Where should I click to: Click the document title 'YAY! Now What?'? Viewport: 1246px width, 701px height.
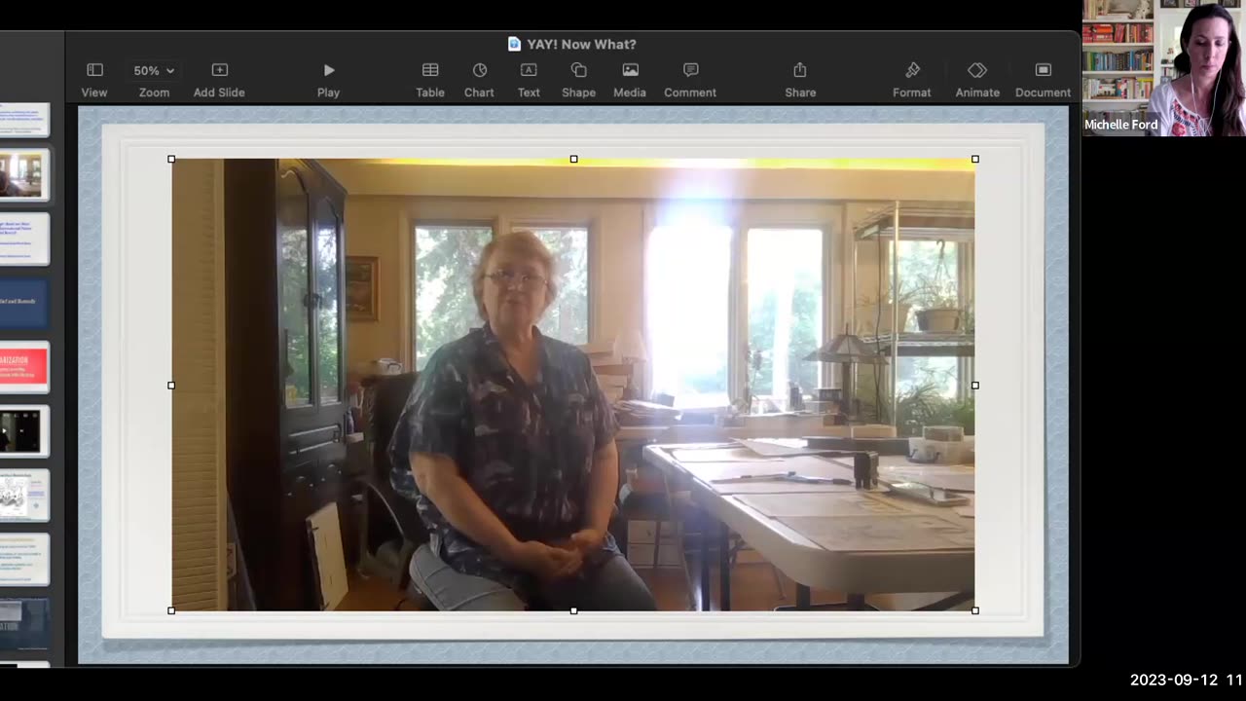point(581,44)
